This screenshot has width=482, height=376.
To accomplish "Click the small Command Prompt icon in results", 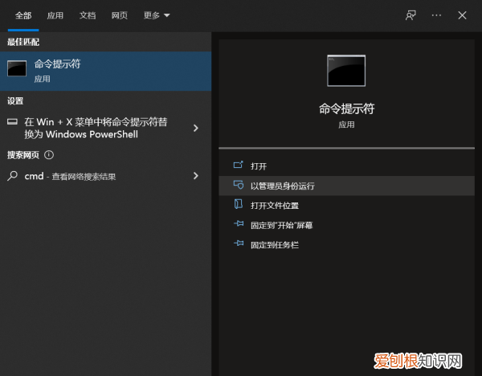I will (x=17, y=68).
